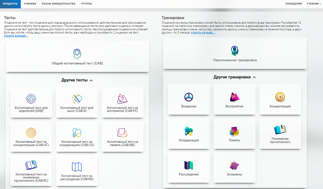Click the Память training icon
323x189 pixels.
point(234,131)
